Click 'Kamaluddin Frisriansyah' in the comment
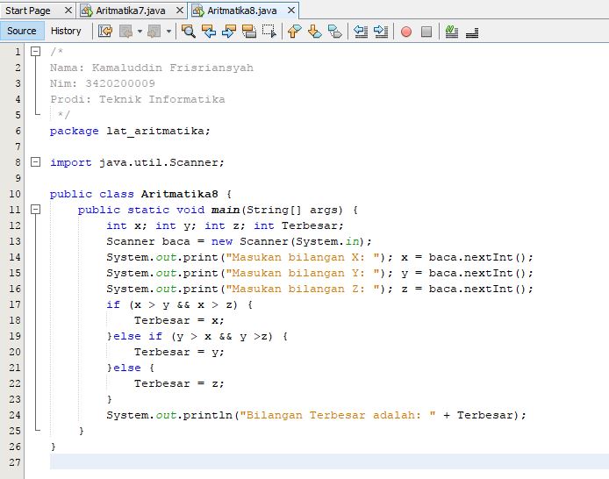Screen dimensions: 609x479 coord(173,68)
